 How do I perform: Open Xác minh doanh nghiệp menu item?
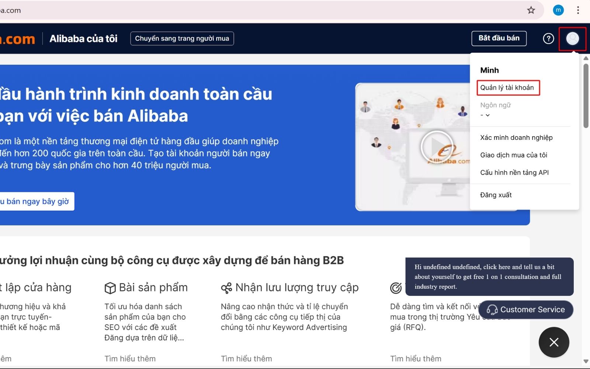pyautogui.click(x=516, y=138)
